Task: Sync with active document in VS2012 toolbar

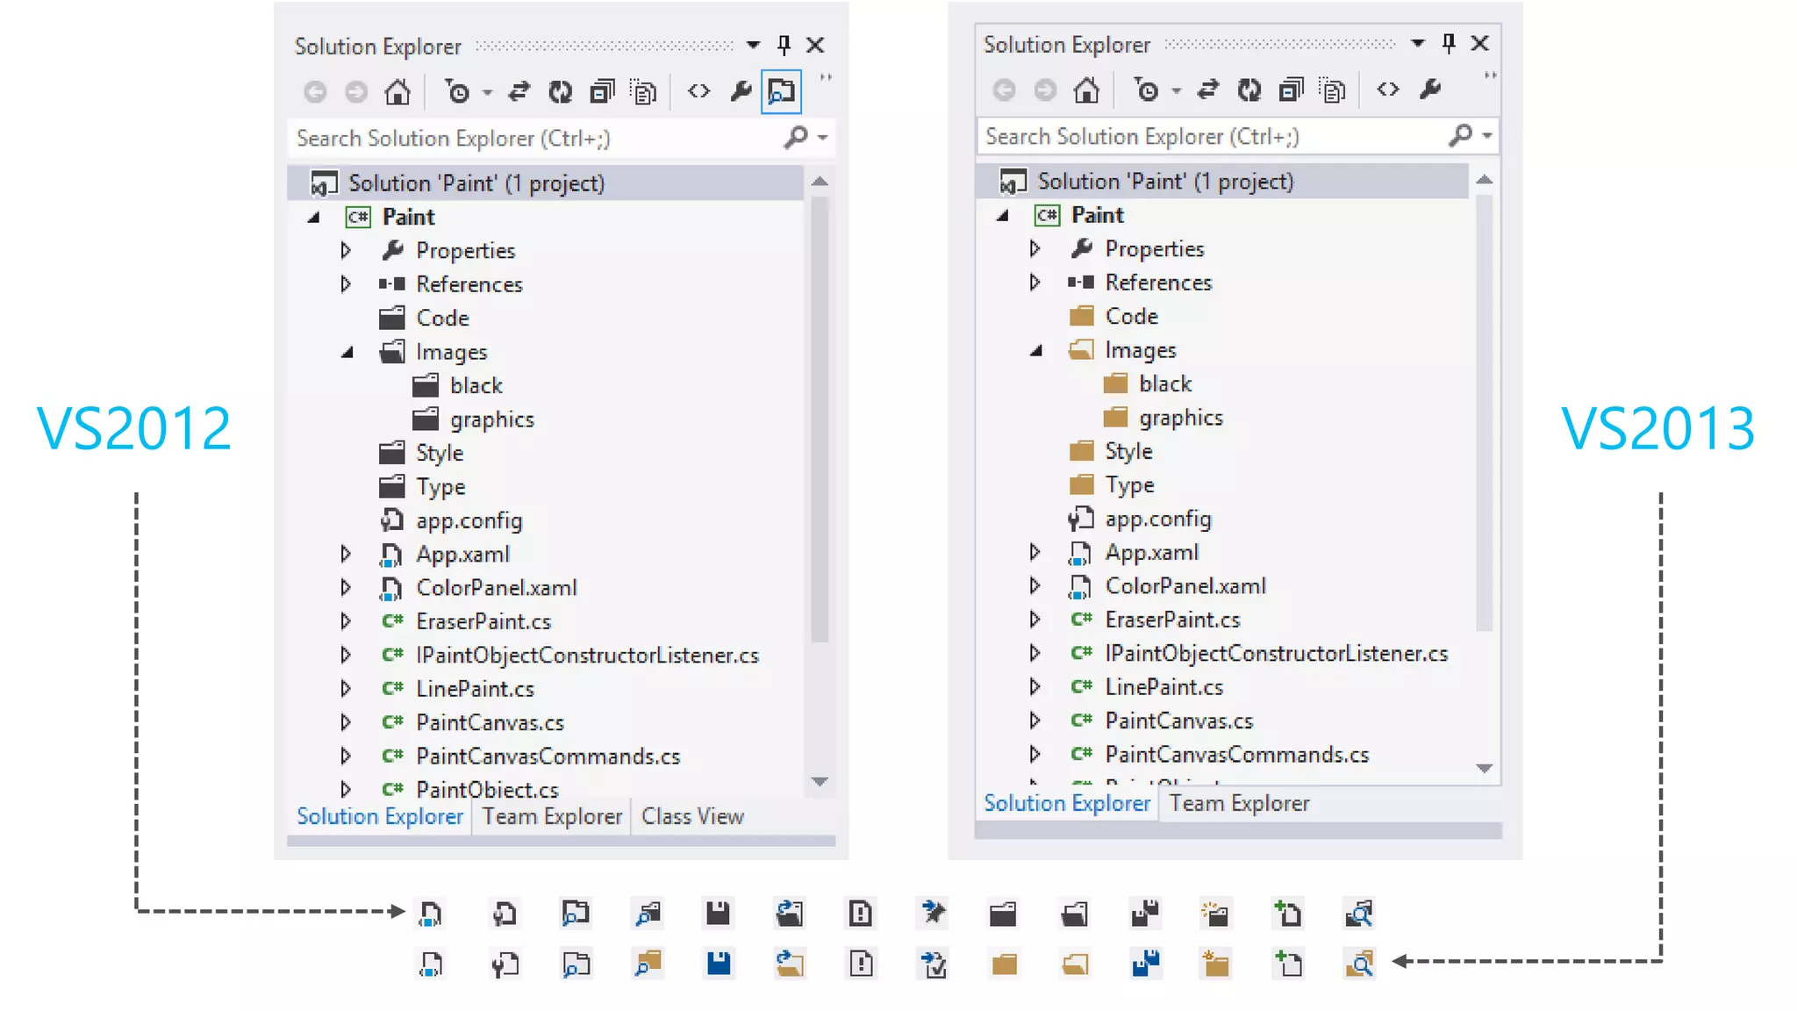Action: 519,91
